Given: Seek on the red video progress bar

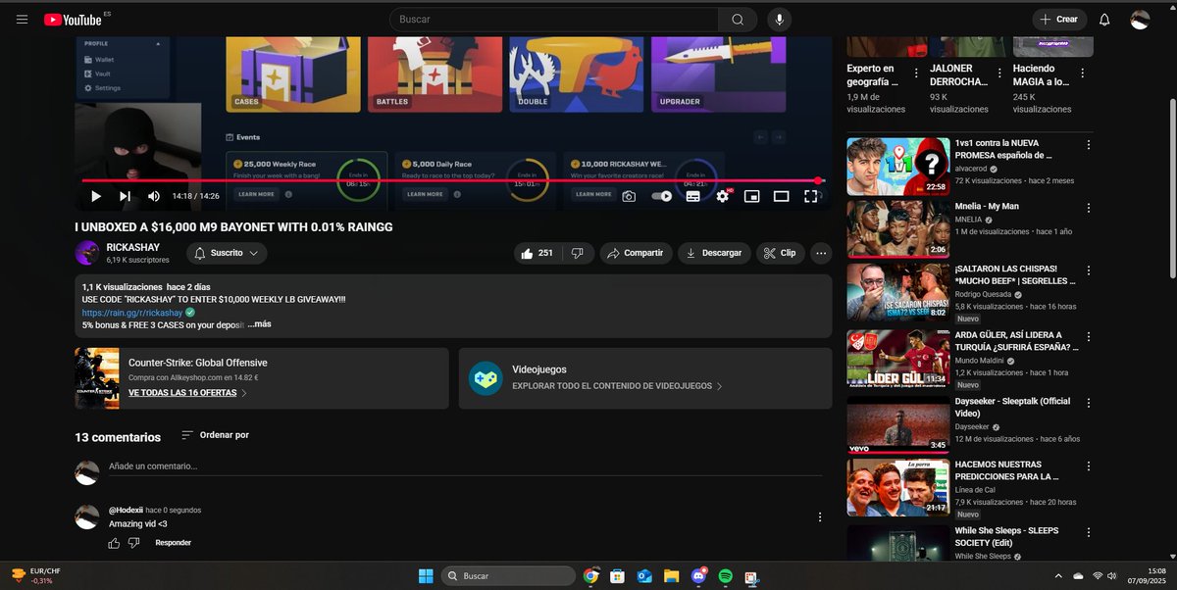Looking at the screenshot, I should point(451,180).
